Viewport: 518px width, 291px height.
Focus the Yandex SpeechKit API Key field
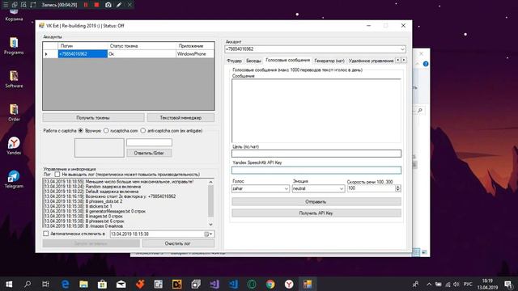(316, 171)
